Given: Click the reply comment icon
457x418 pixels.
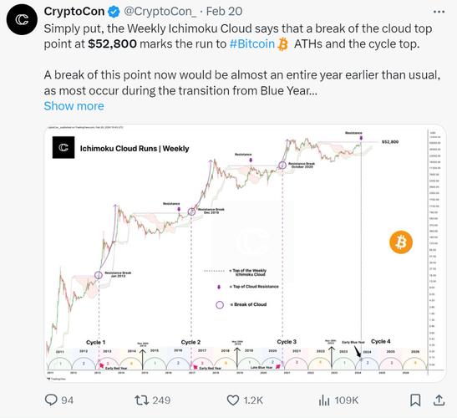Looking at the screenshot, I should 51,400.
